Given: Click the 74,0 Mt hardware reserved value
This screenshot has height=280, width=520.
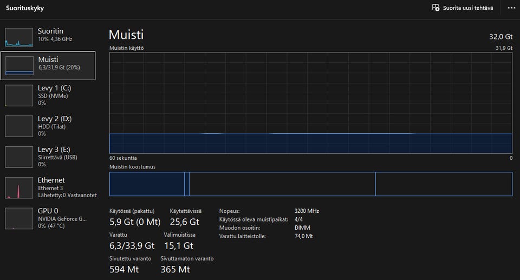Looking at the screenshot, I should (x=304, y=236).
